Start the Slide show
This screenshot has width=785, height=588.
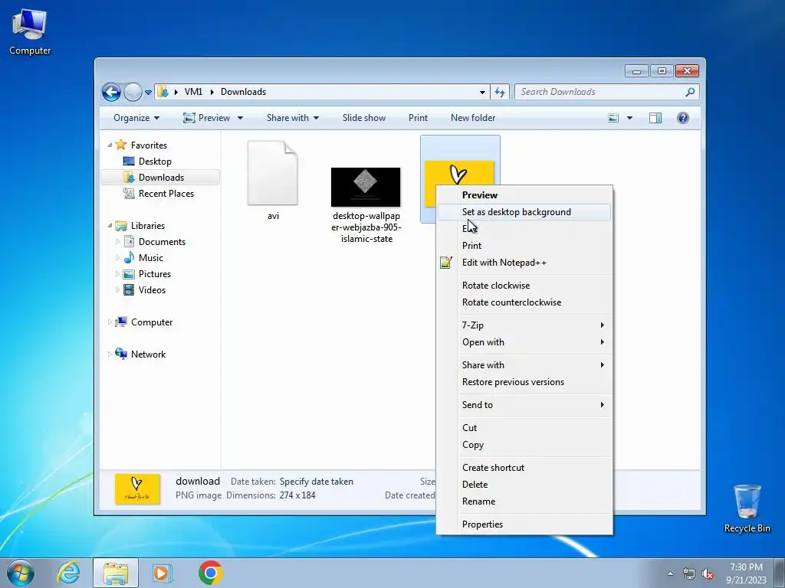[364, 118]
